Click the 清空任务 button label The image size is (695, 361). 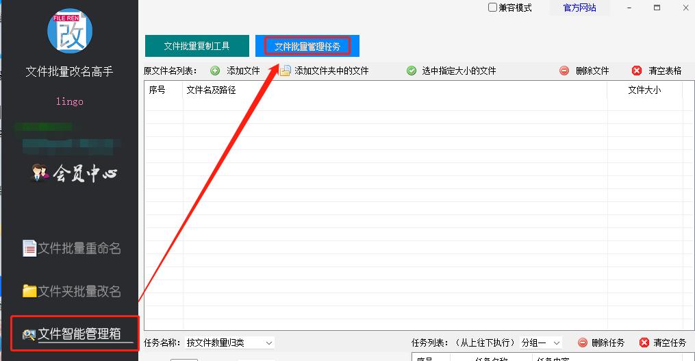pos(669,343)
